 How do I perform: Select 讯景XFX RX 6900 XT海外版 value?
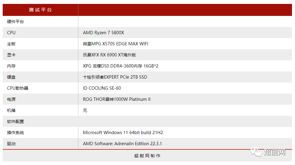click(109, 55)
